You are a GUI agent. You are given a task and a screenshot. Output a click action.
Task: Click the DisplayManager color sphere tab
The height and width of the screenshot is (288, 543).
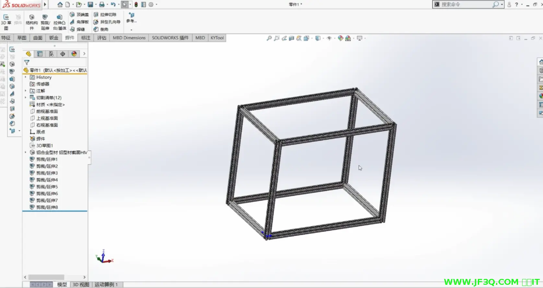(x=74, y=54)
